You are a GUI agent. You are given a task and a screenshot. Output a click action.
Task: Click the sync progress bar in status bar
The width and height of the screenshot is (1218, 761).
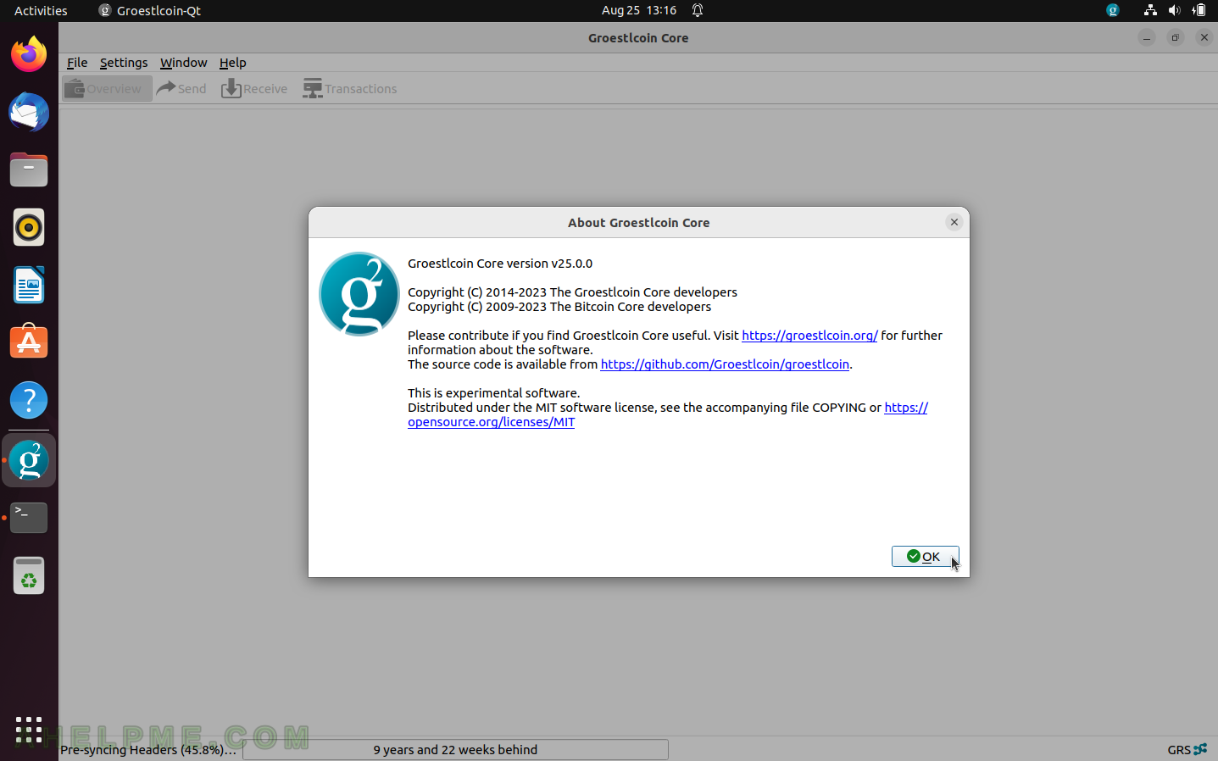coord(455,750)
